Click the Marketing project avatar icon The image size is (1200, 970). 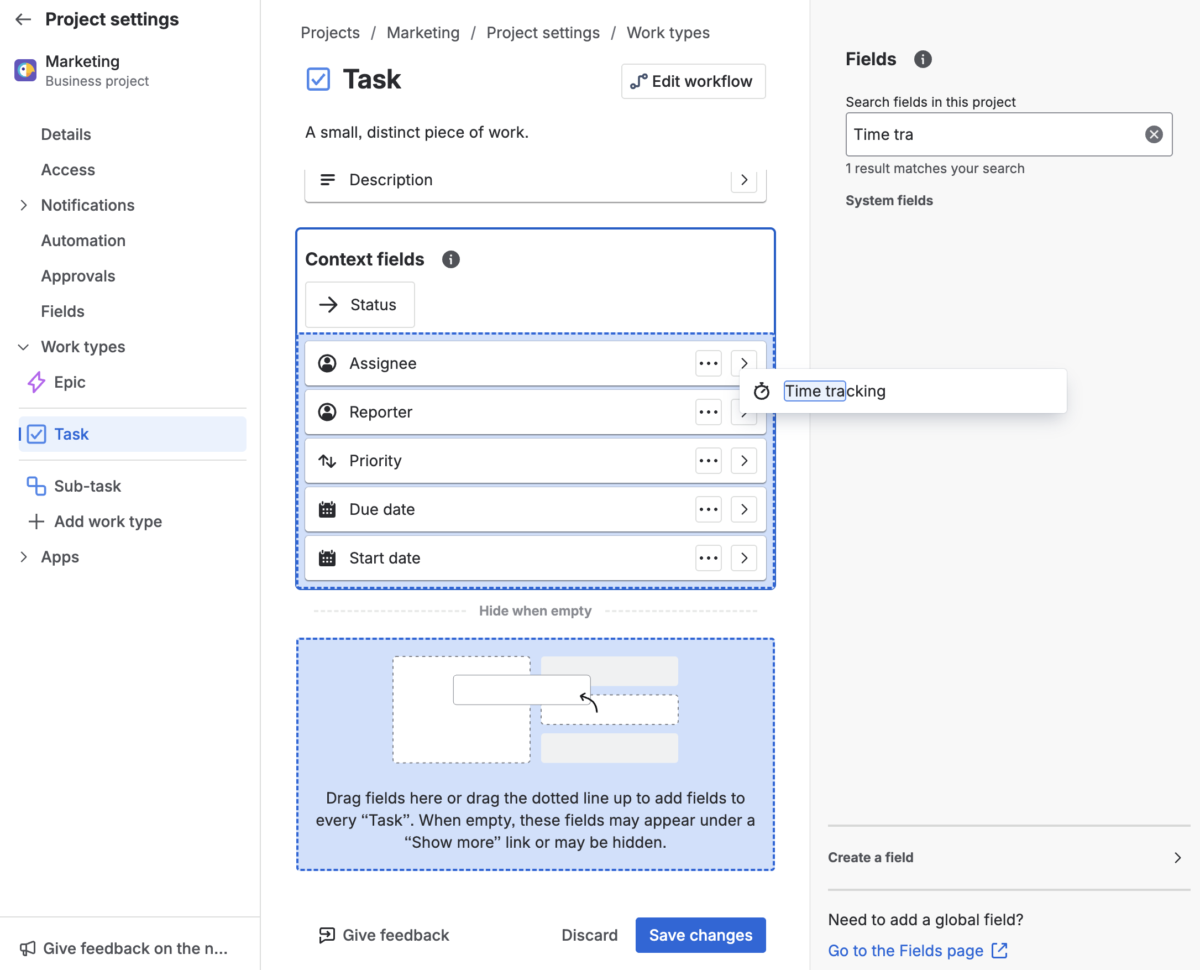[25, 70]
